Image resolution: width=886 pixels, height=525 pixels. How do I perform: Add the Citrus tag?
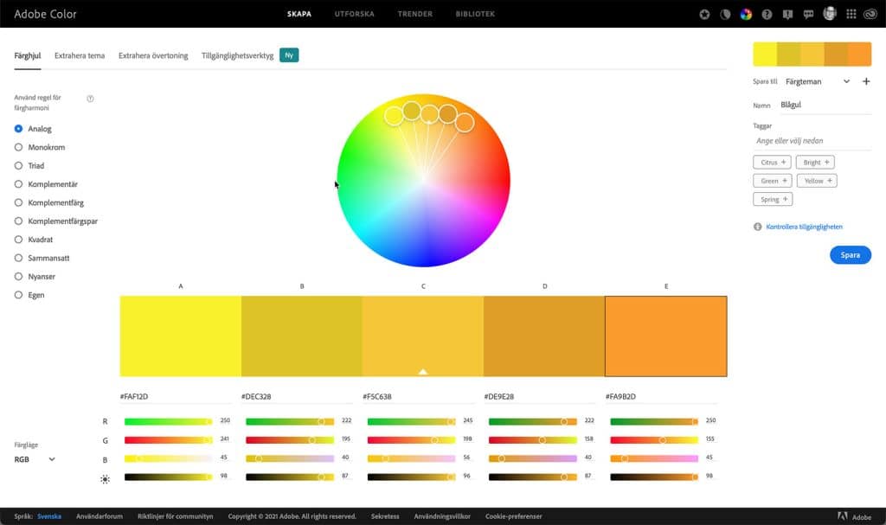pos(773,163)
